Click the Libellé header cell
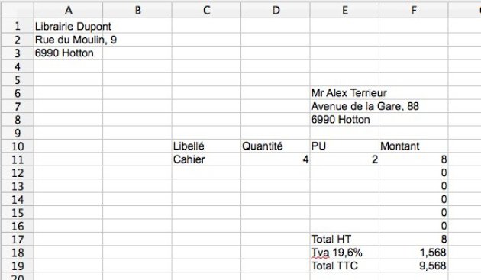This screenshot has width=481, height=280. pos(206,146)
